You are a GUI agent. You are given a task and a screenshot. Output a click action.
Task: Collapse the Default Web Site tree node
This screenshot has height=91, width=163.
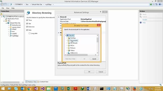(x=6, y=23)
